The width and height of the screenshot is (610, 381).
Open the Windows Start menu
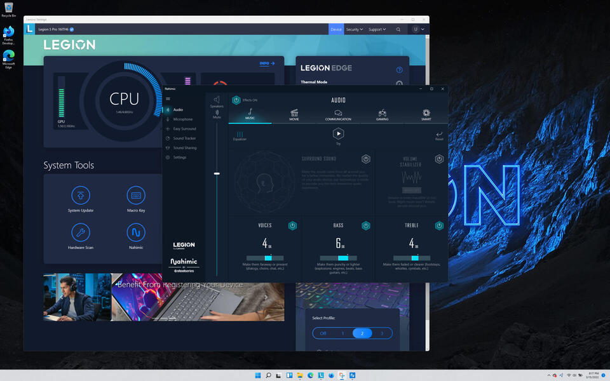pyautogui.click(x=257, y=375)
